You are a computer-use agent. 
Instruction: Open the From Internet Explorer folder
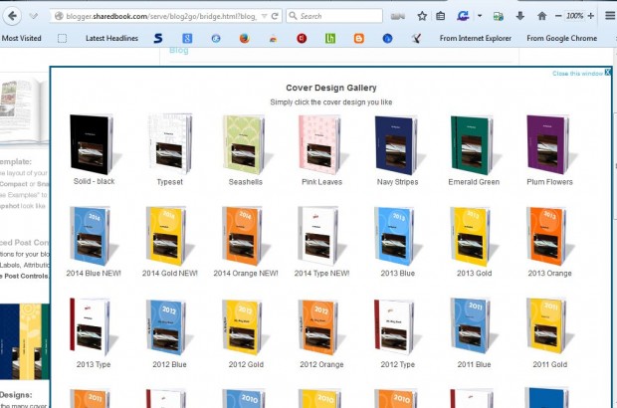(x=476, y=38)
